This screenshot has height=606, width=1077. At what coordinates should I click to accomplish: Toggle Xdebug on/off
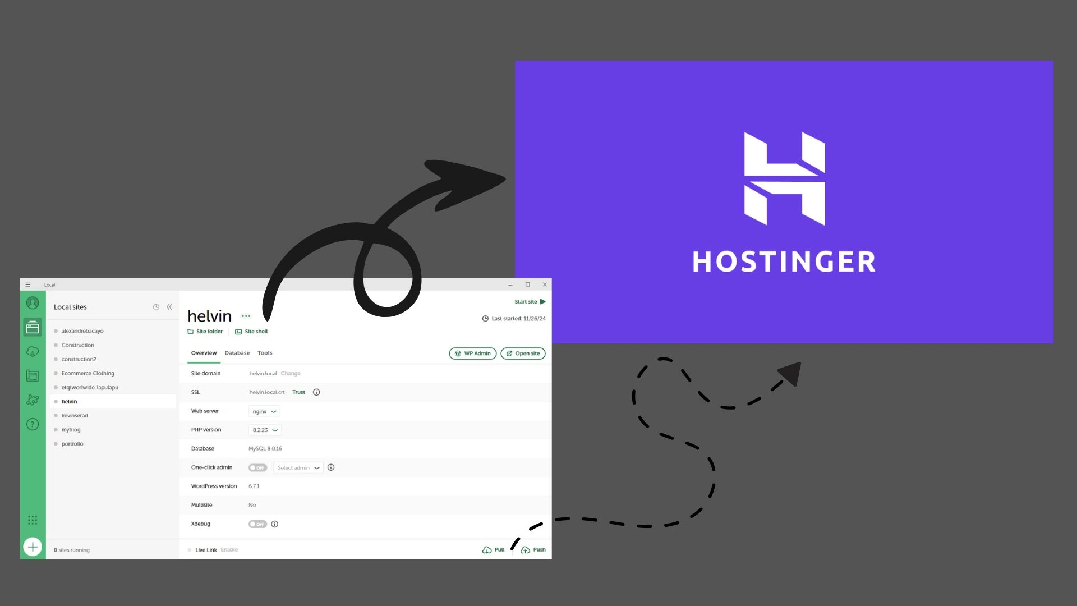[x=257, y=524]
